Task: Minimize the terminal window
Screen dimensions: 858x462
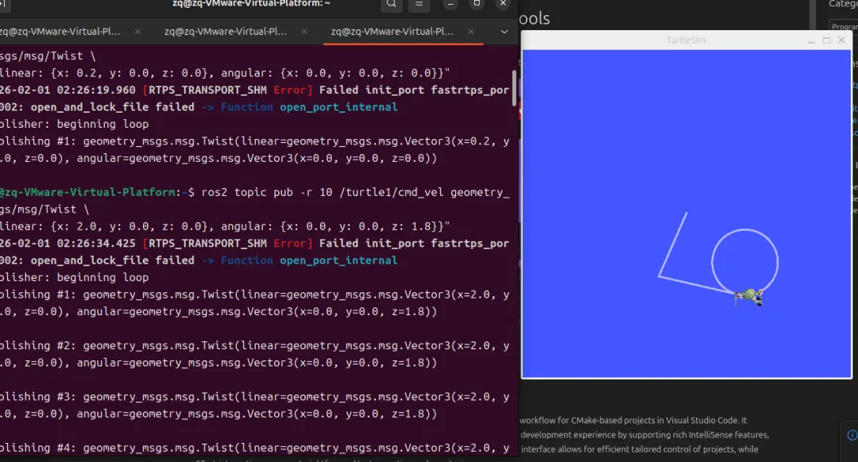Action: tap(450, 4)
